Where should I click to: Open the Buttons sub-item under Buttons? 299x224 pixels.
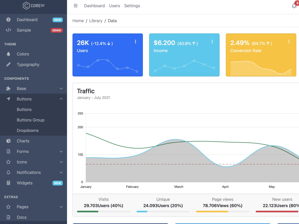point(33,110)
